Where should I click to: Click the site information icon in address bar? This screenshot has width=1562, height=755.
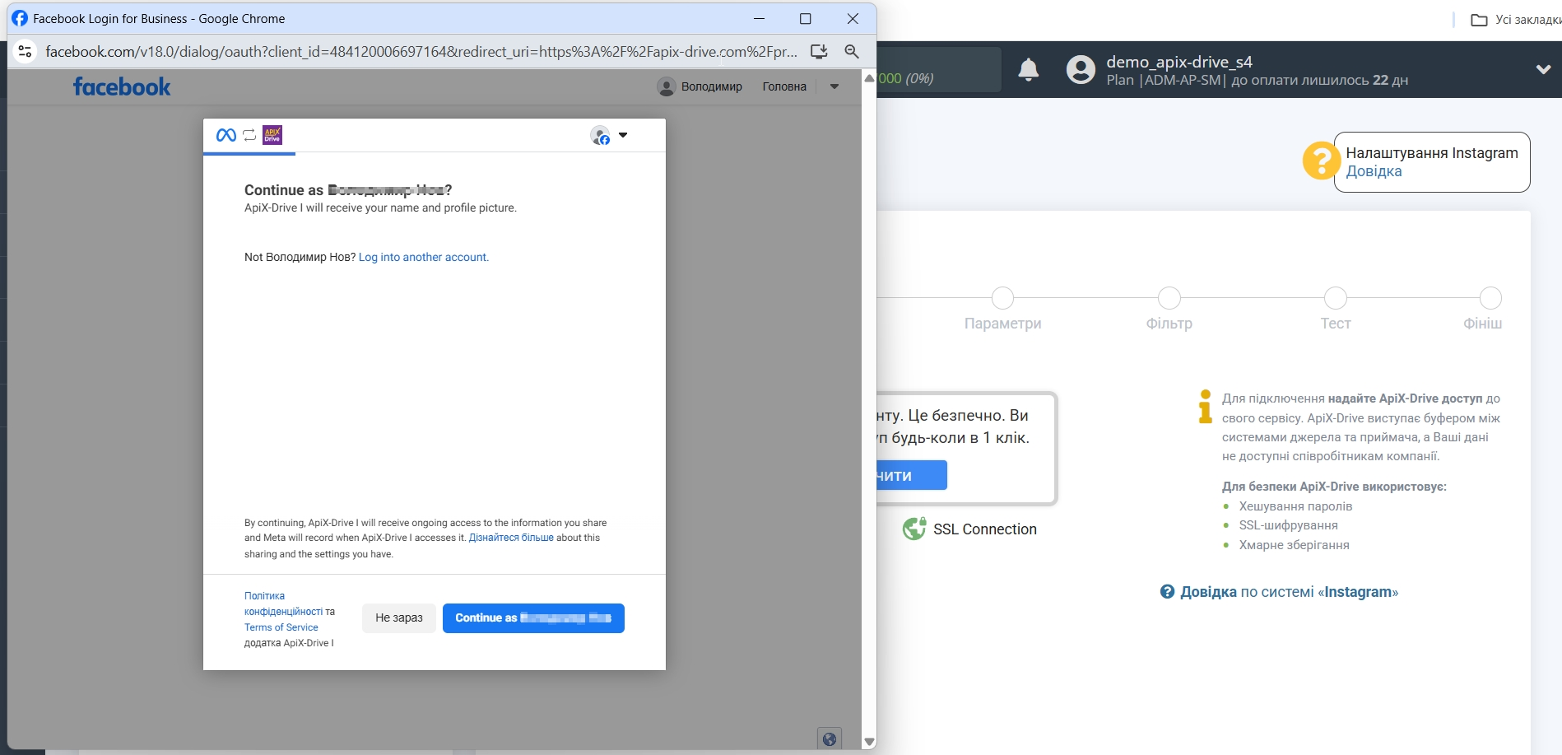pos(26,51)
